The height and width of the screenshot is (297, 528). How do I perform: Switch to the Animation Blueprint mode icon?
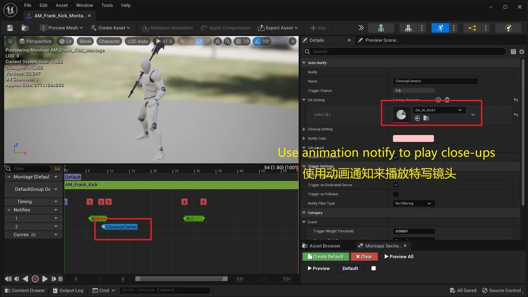[472, 28]
